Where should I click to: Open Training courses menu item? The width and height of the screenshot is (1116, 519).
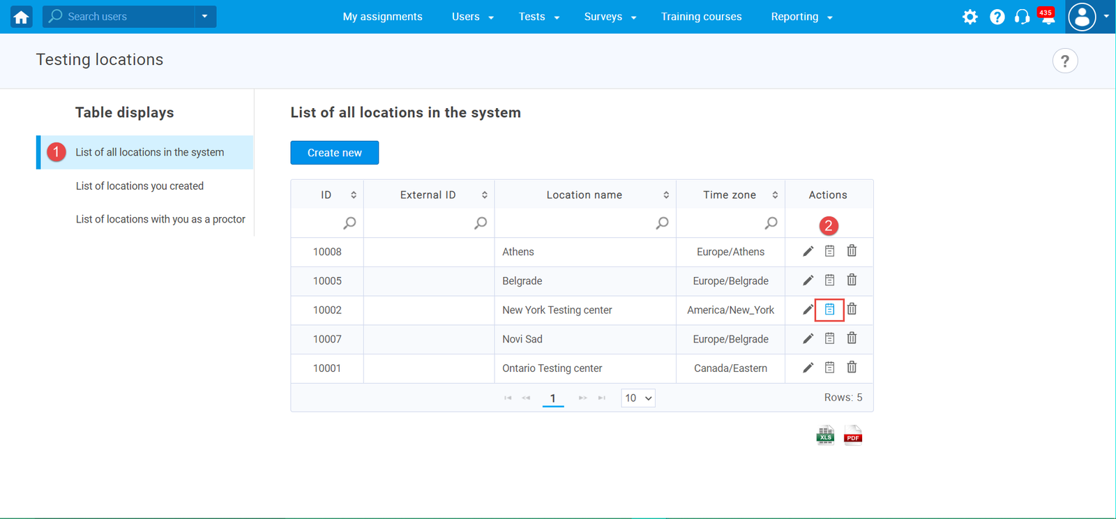(x=701, y=17)
